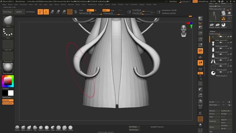Toggle the Draw mode button
The width and height of the screenshot is (236, 133).
tap(46, 12)
